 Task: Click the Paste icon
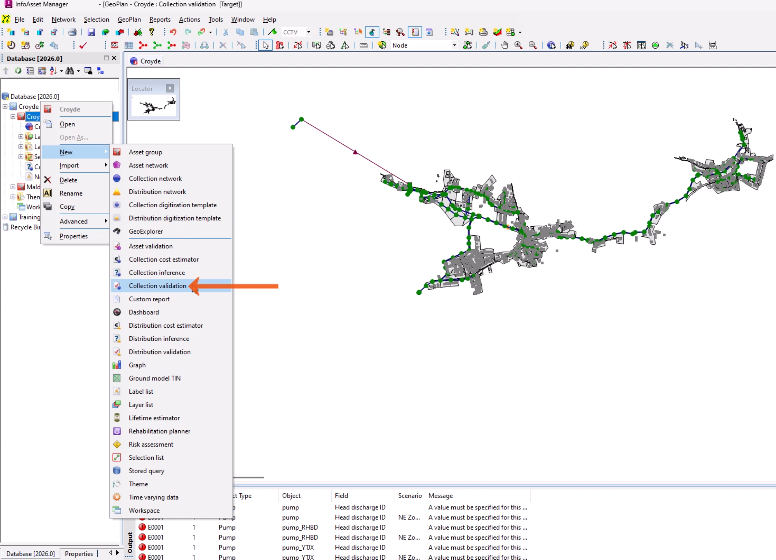(254, 32)
